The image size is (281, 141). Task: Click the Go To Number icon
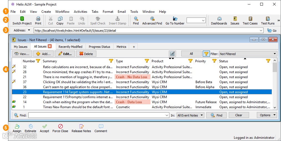(x=175, y=18)
